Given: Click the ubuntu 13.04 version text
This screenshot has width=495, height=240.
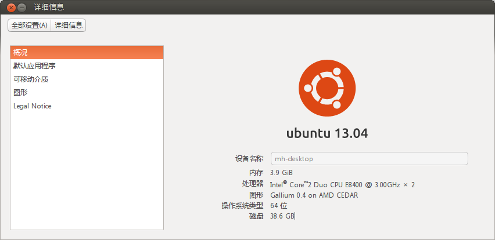Looking at the screenshot, I should (327, 133).
